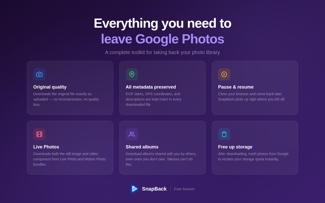The width and height of the screenshot is (325, 203).
Task: Click the camera icon for Original quality
Action: click(x=39, y=74)
